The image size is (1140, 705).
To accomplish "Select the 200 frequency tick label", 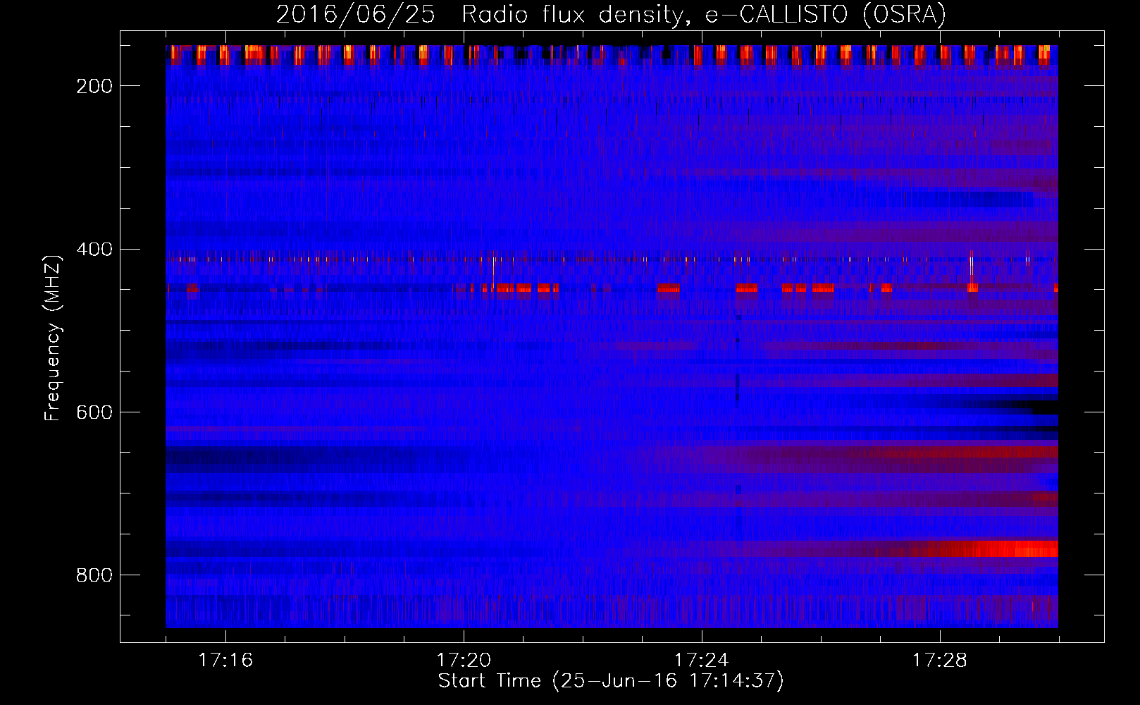I will coord(94,86).
